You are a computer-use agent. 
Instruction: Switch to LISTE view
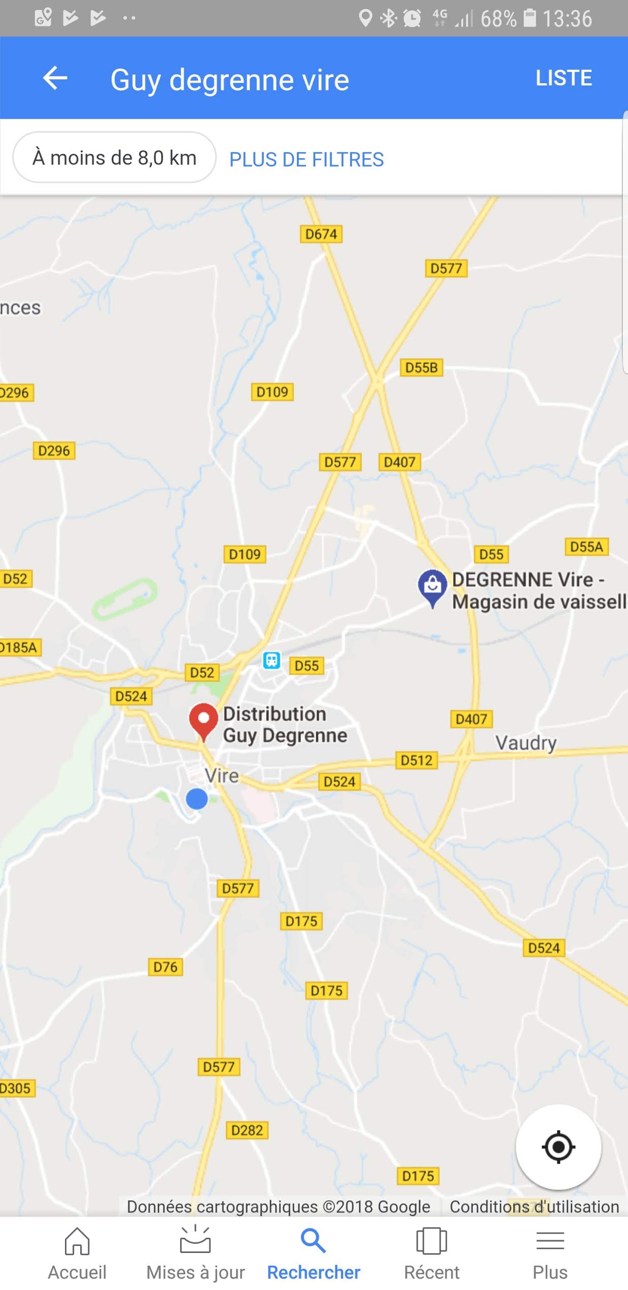[564, 78]
